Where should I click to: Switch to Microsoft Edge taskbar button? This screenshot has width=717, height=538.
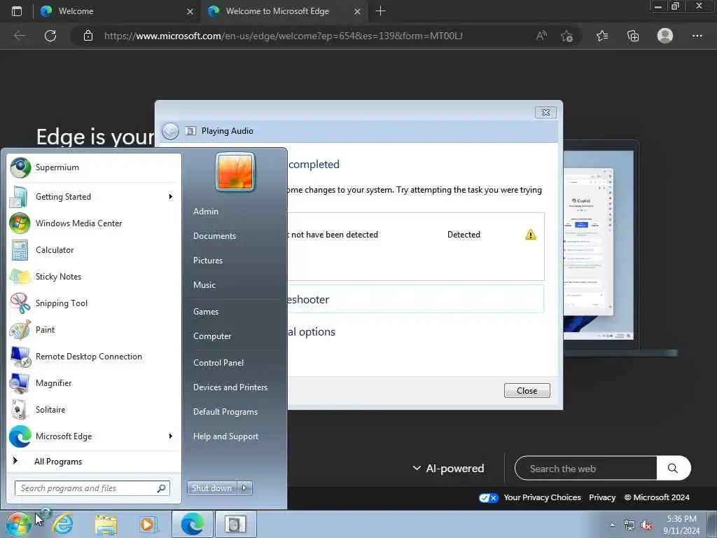[x=192, y=524]
